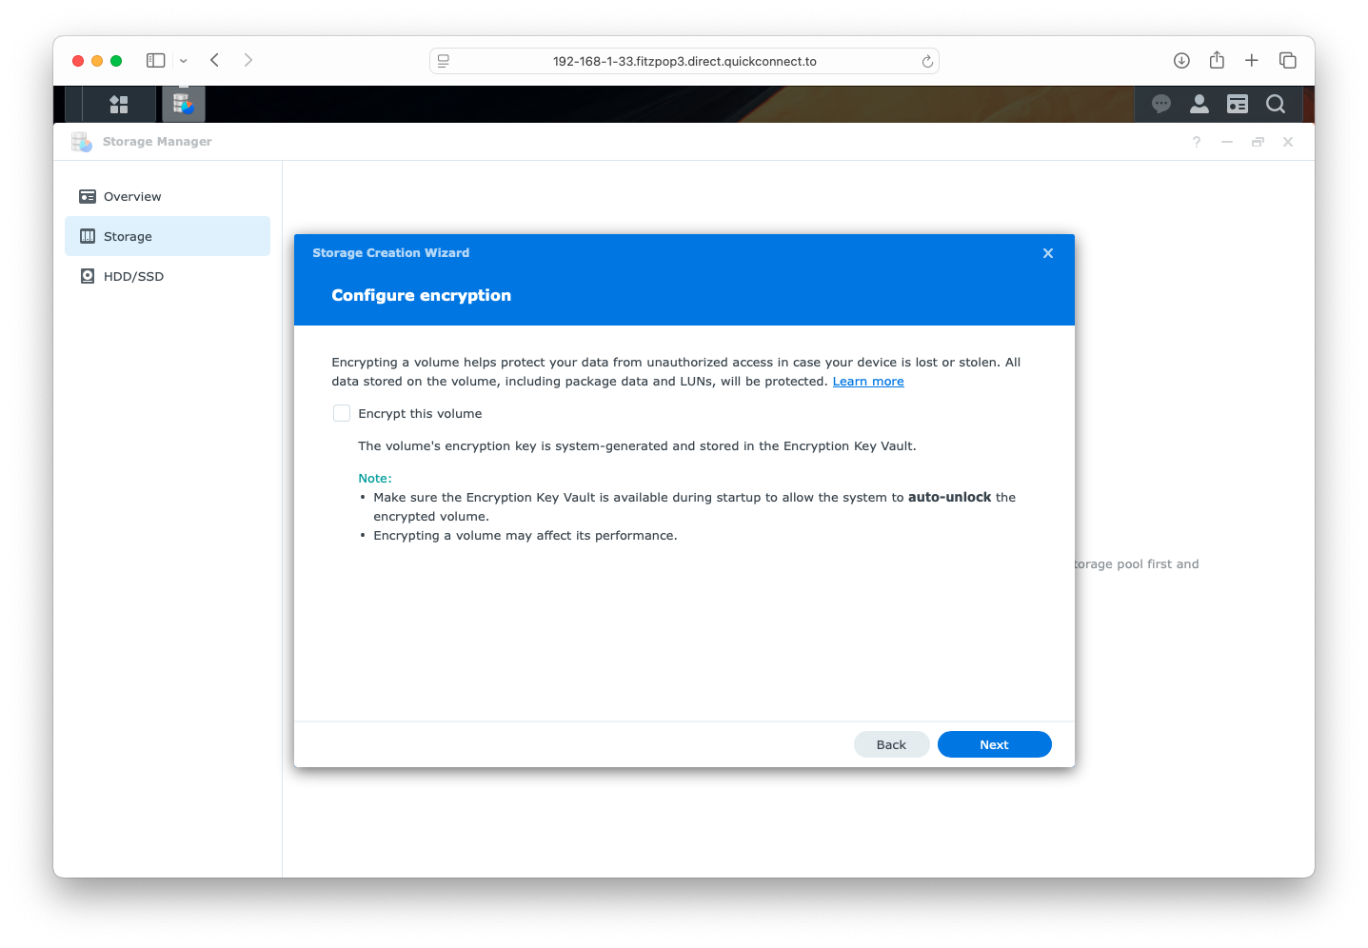Open a new Safari tab

tap(1252, 60)
